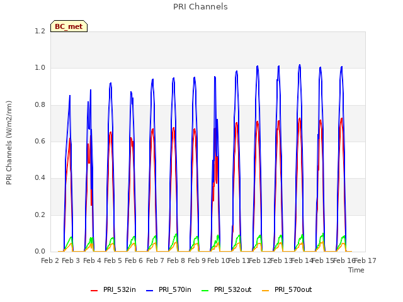Toggle the PRI_532out legend entry
Screen dimensions: 403x302
click(227, 289)
